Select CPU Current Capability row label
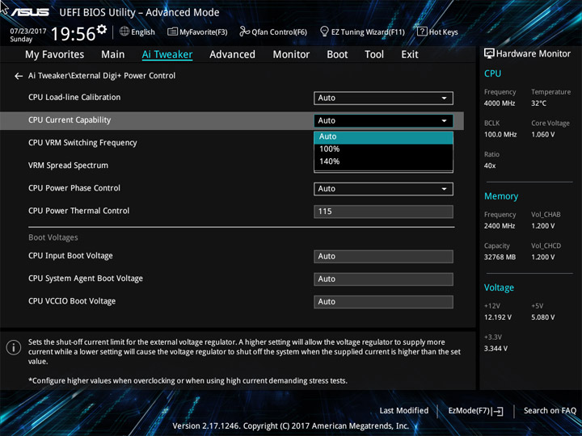Image resolution: width=582 pixels, height=436 pixels. 70,120
